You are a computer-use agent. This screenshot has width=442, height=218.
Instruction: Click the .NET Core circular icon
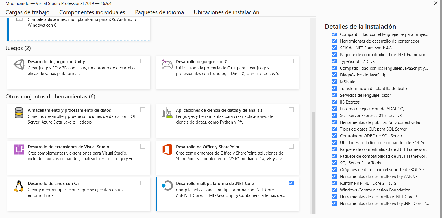click(x=167, y=186)
